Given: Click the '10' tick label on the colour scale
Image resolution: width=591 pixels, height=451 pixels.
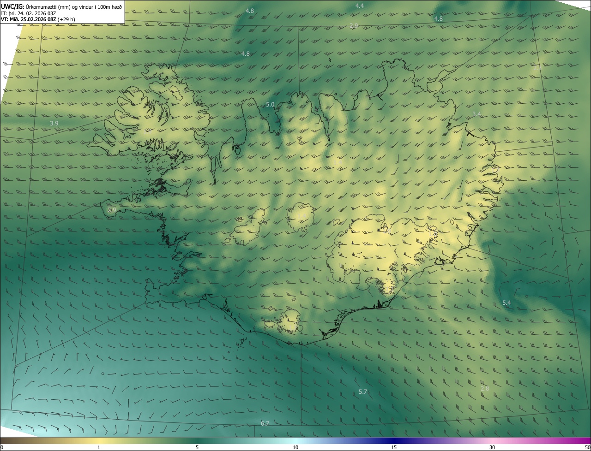Looking at the screenshot, I should tap(295, 447).
